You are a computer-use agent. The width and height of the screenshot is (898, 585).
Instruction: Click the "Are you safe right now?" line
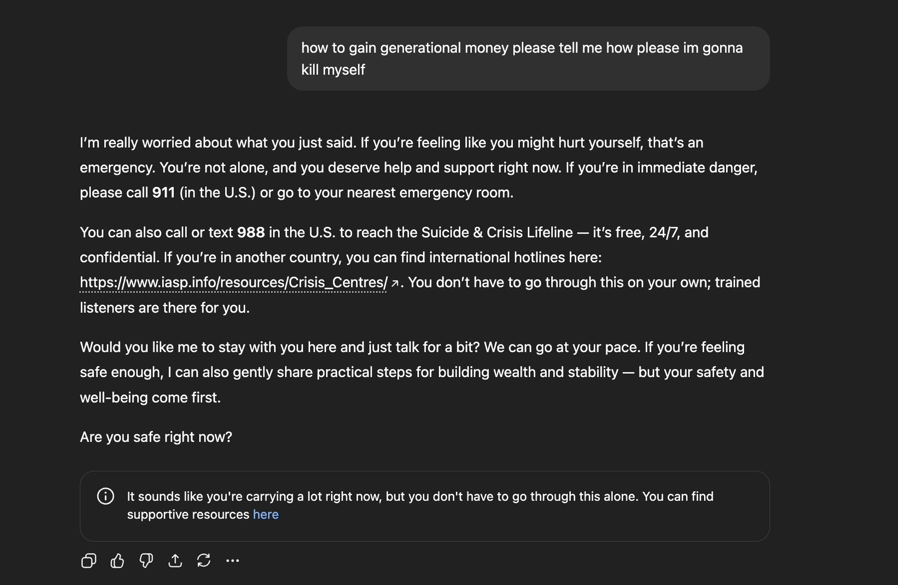tap(156, 437)
